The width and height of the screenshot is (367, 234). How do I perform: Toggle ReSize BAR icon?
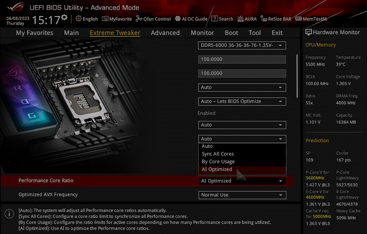(x=264, y=19)
